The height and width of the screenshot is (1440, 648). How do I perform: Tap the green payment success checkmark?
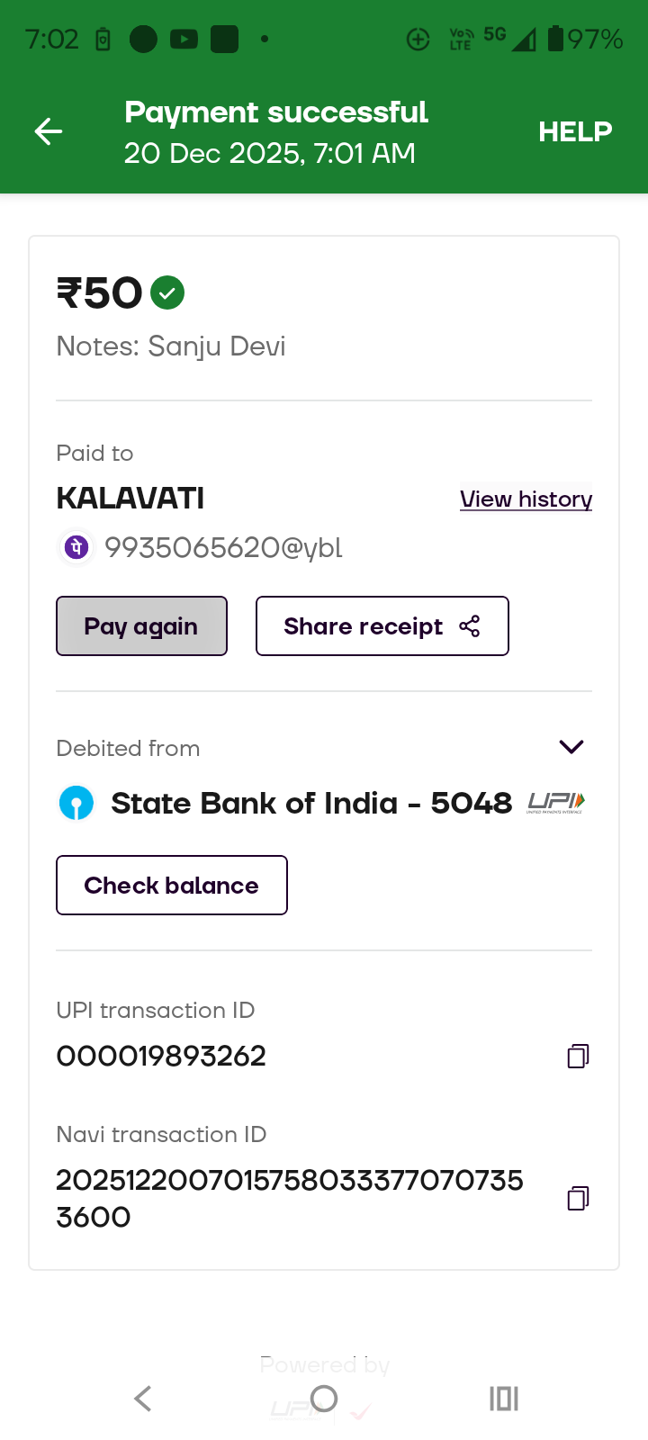coord(167,292)
